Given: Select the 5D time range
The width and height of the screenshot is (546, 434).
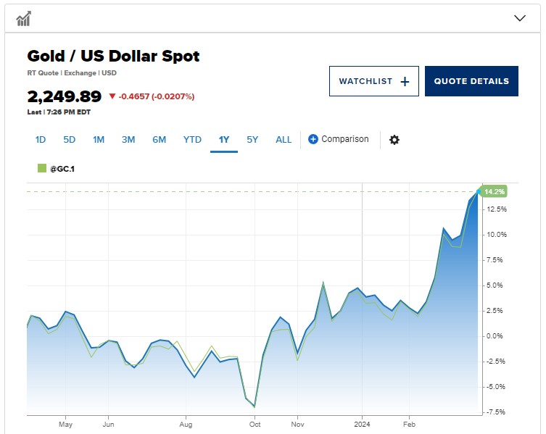Looking at the screenshot, I should tap(69, 140).
